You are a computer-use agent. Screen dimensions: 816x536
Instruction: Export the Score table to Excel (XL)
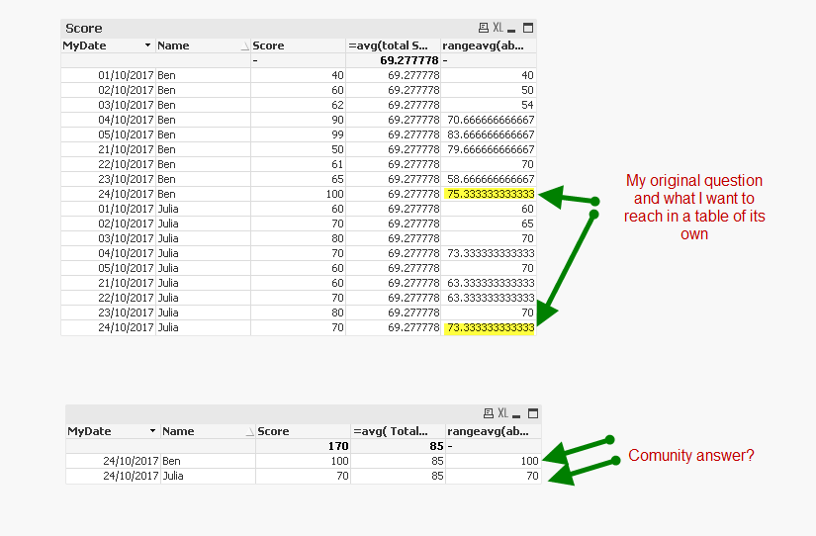click(x=499, y=28)
